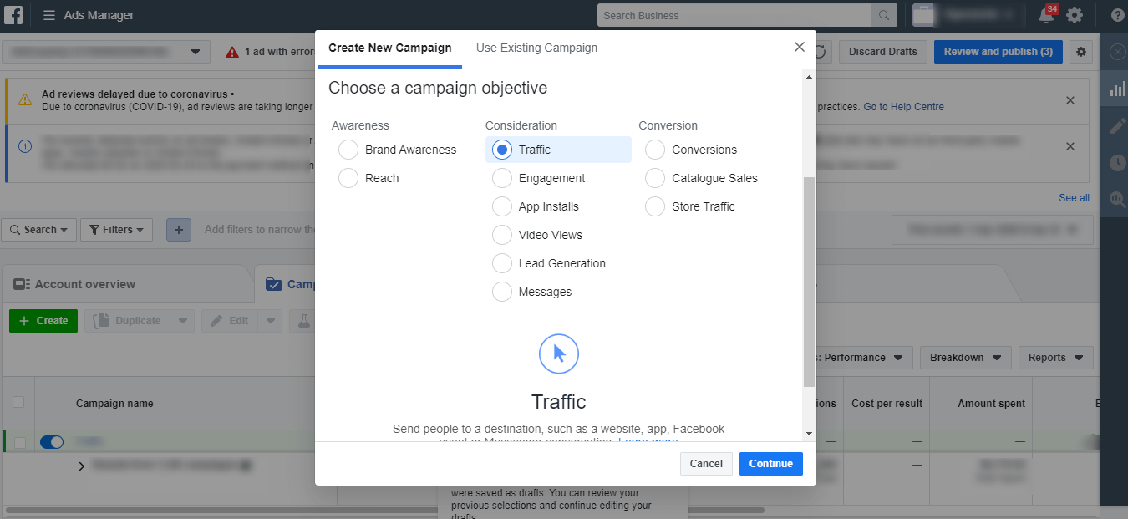The image size is (1128, 519).
Task: Click the See all notices link
Action: (x=1074, y=198)
